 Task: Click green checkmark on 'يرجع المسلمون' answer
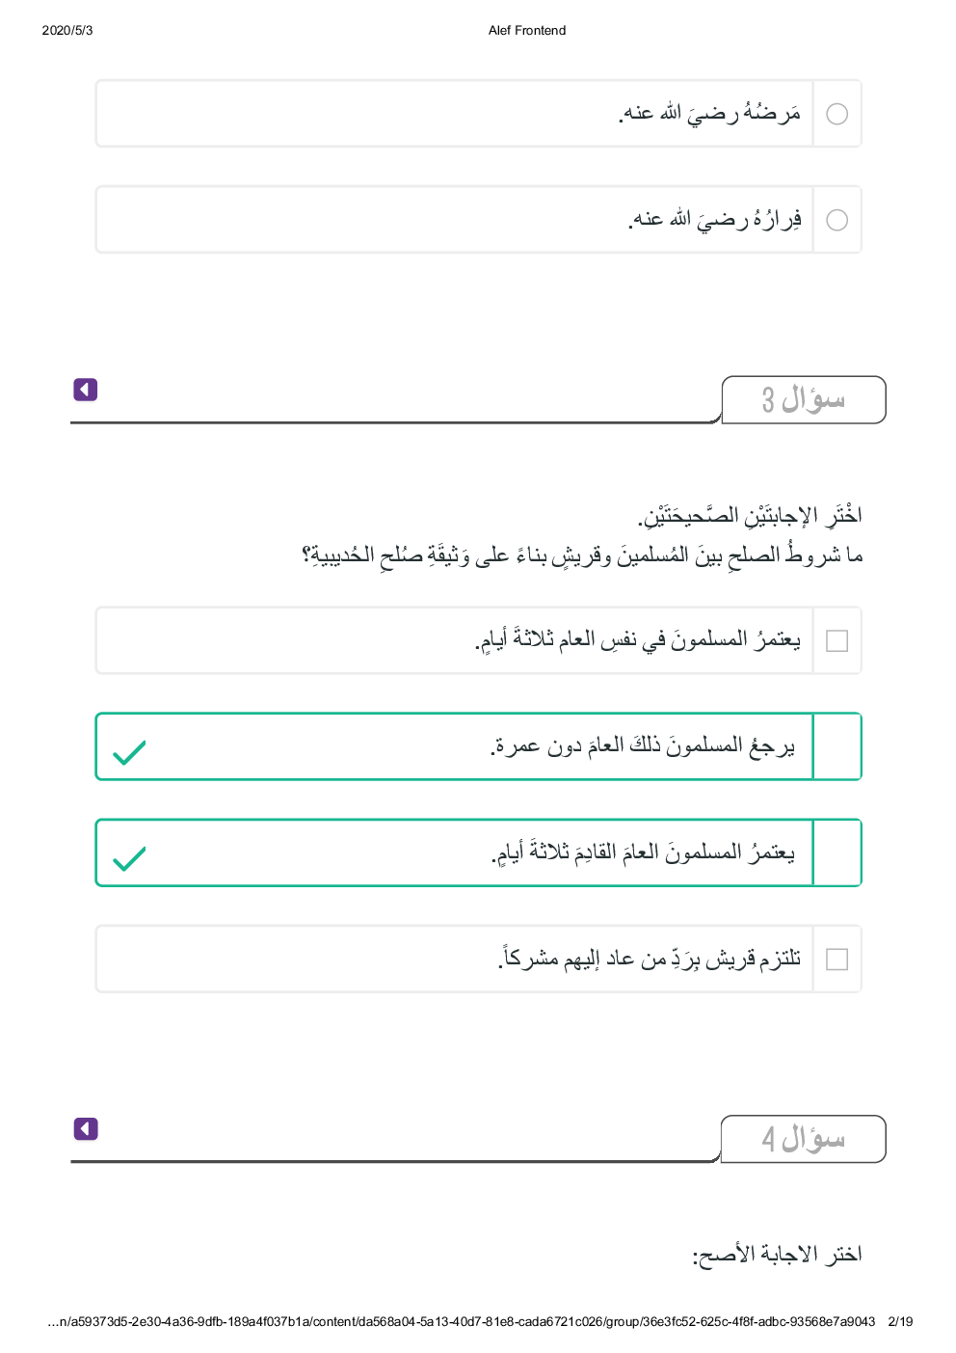point(129,752)
